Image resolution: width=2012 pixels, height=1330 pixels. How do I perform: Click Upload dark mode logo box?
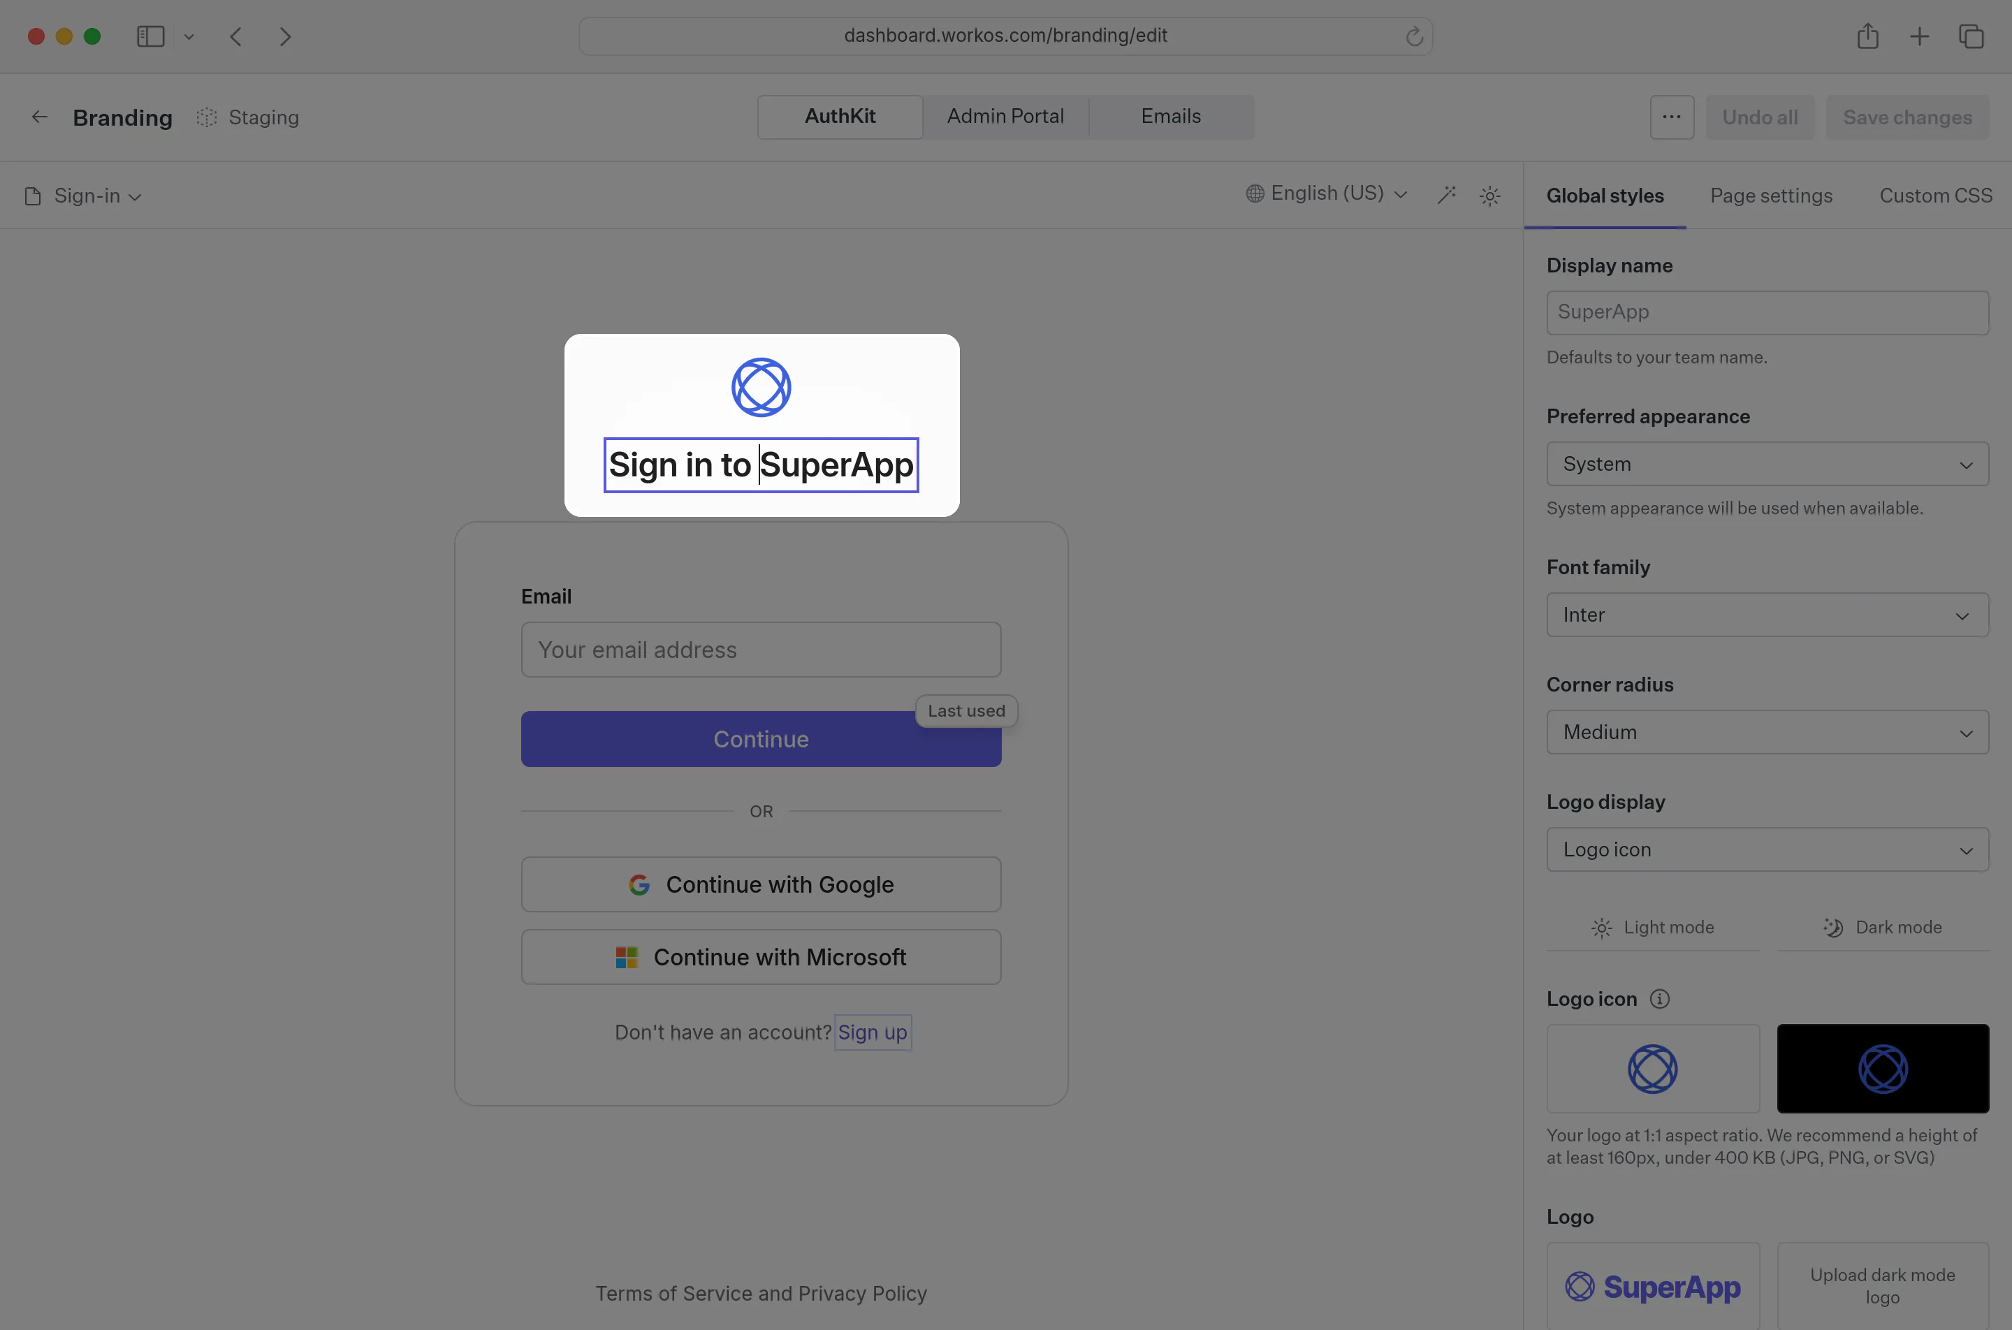[x=1882, y=1286]
